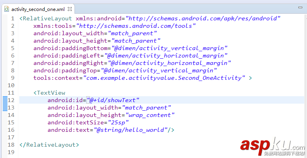Click the "@string/hello_world" value on line 16

[131, 130]
